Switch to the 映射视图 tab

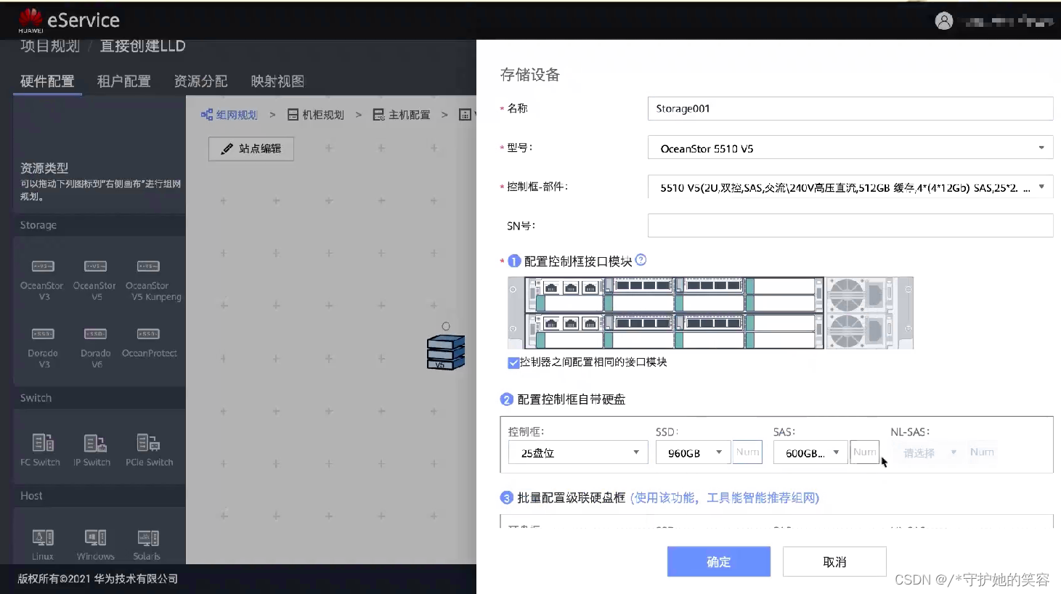pos(278,81)
